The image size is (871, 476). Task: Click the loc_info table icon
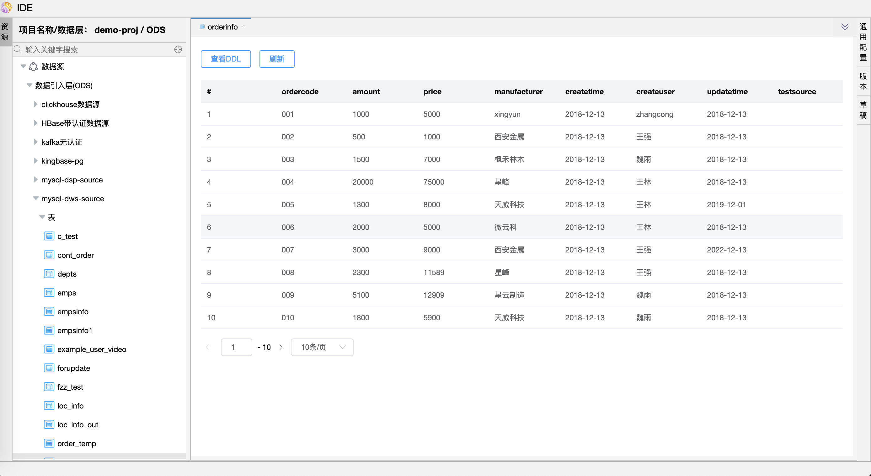(49, 406)
